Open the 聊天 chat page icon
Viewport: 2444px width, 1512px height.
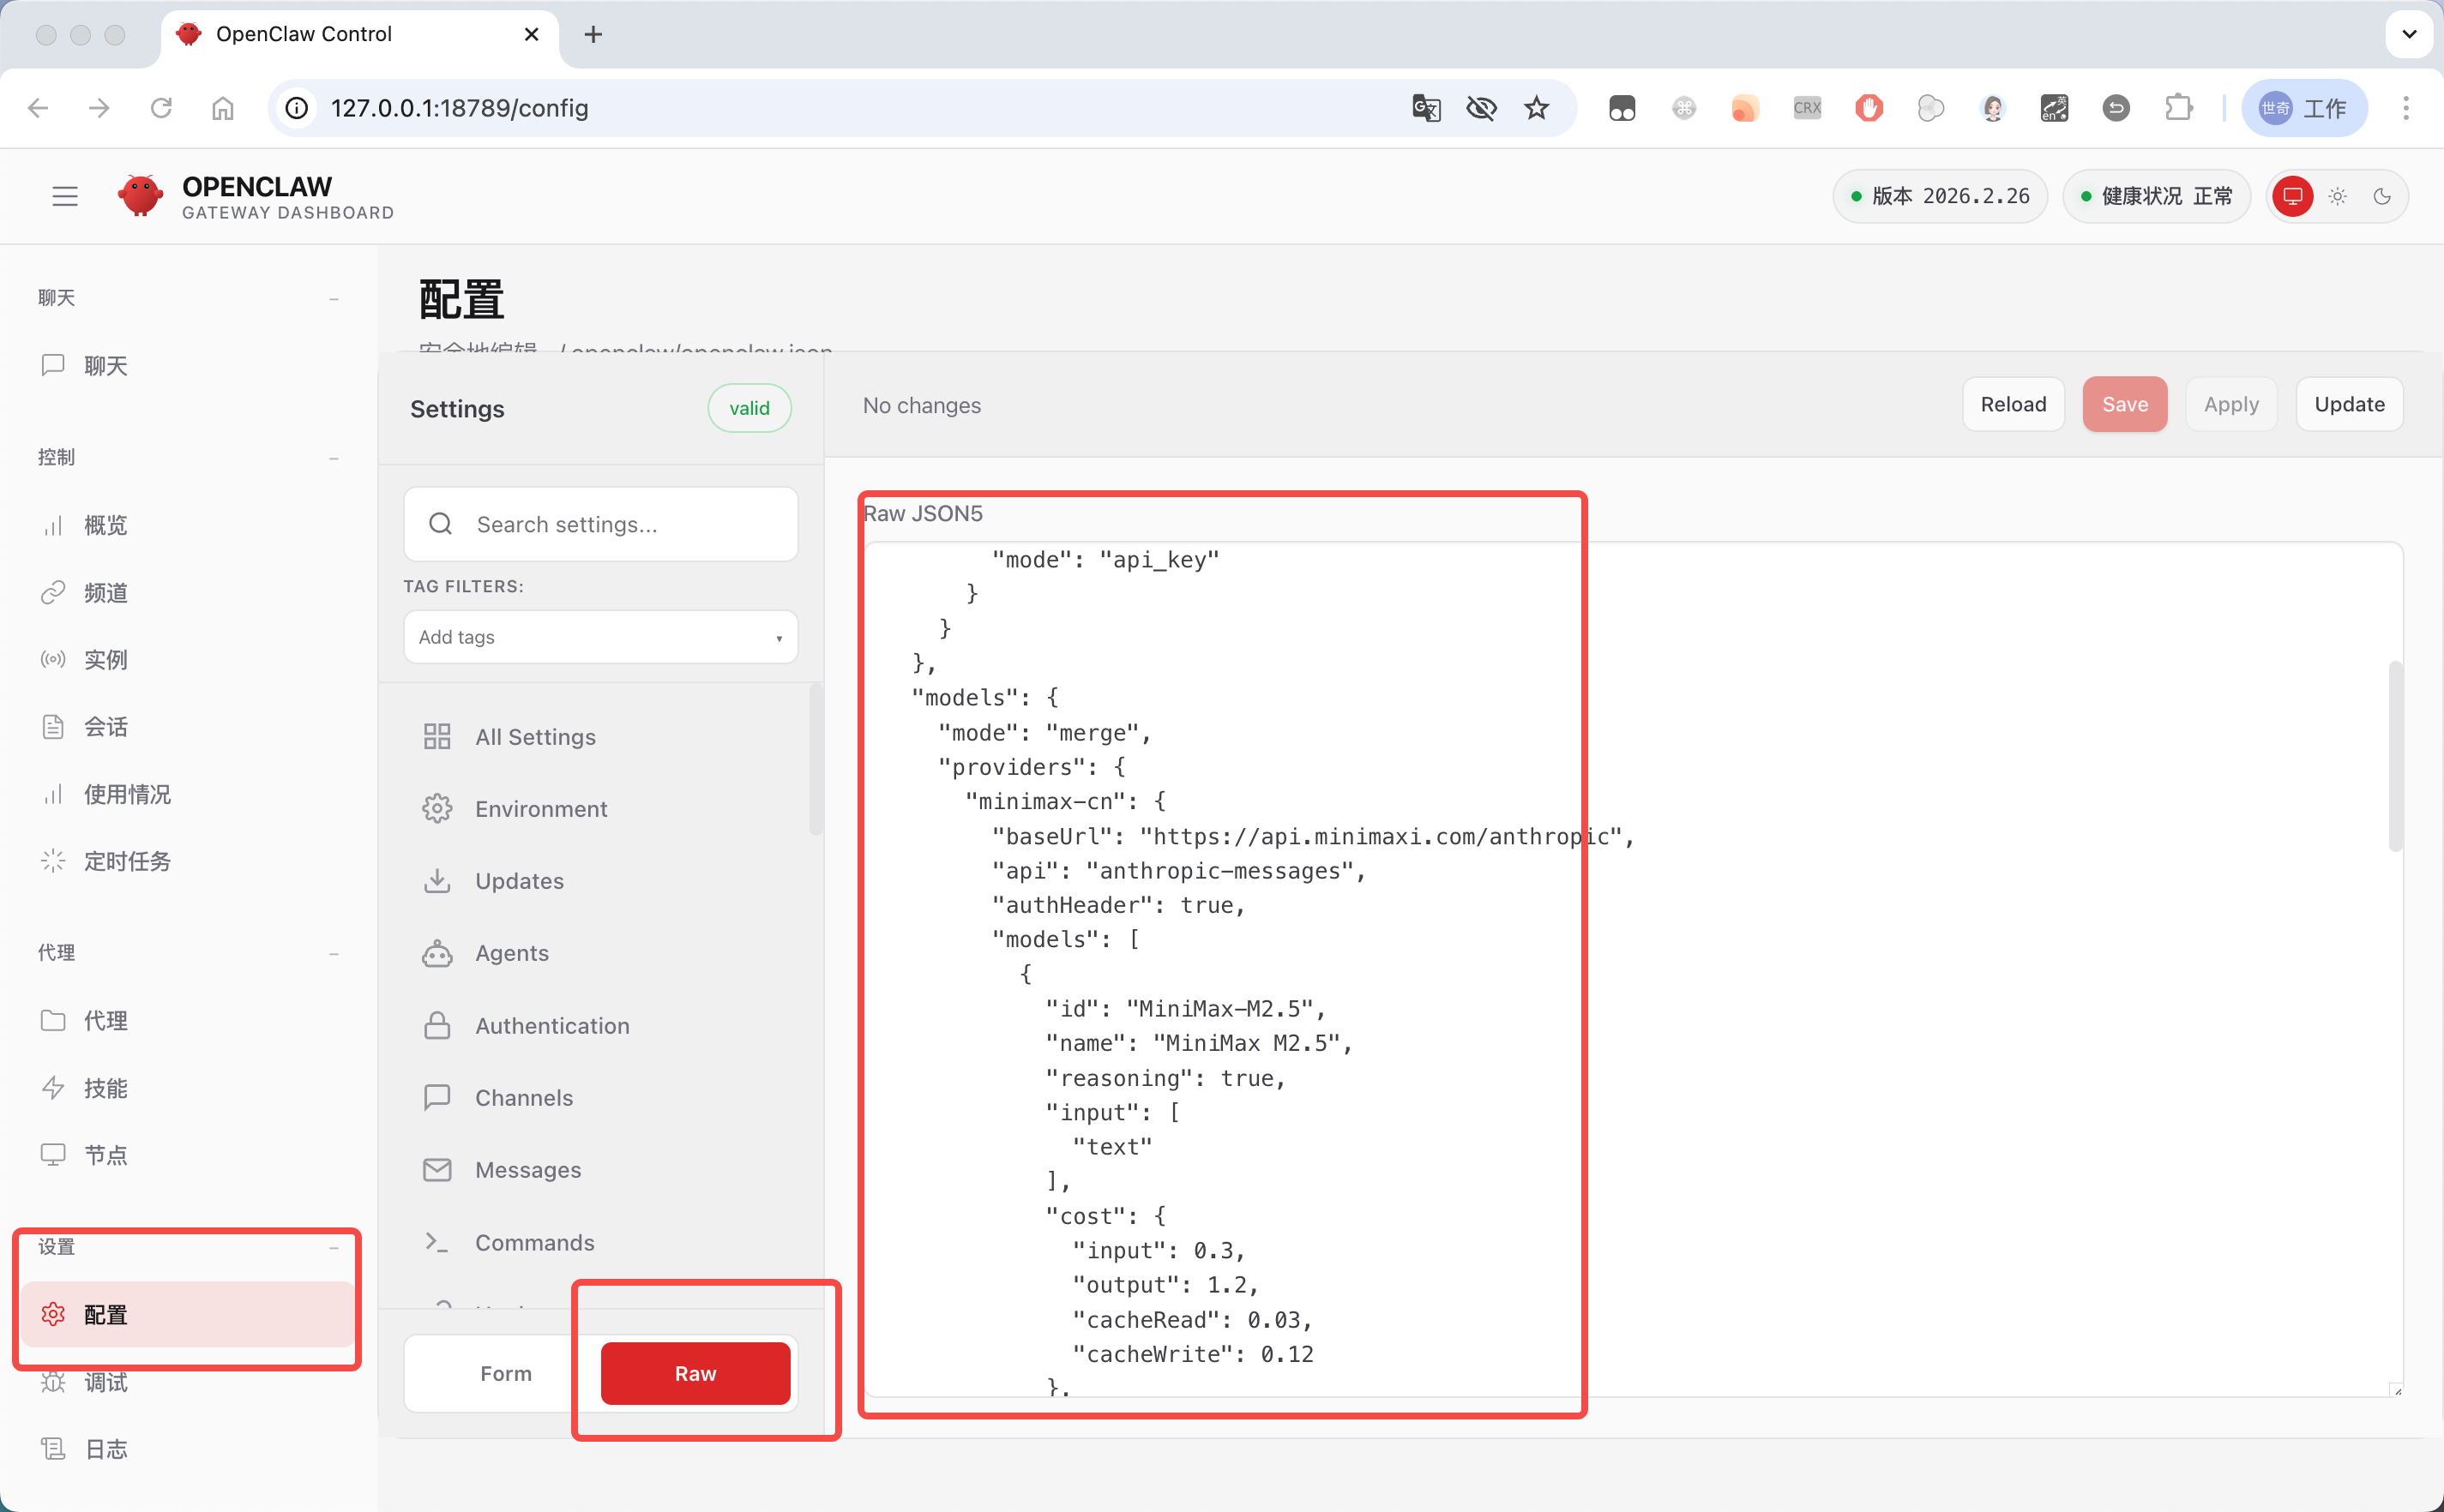point(53,365)
